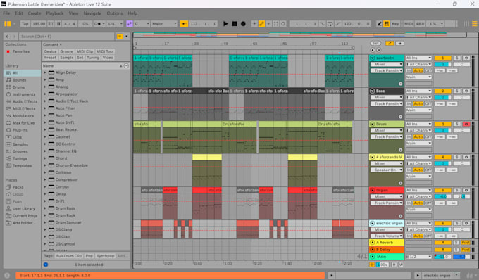The height and width of the screenshot is (280, 479).
Task: Toggle the Loop switch icon
Action: pos(330,23)
